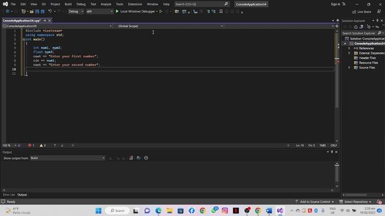
Task: Open the Debug configuration dropdown
Action: tap(76, 11)
